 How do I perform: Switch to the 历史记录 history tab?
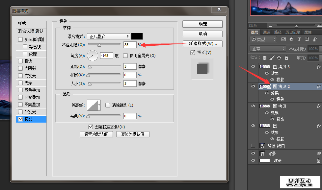point(293,32)
